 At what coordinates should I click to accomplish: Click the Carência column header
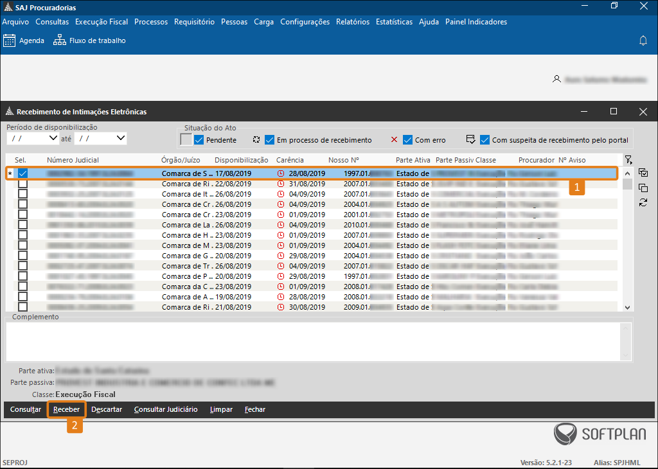pyautogui.click(x=290, y=160)
